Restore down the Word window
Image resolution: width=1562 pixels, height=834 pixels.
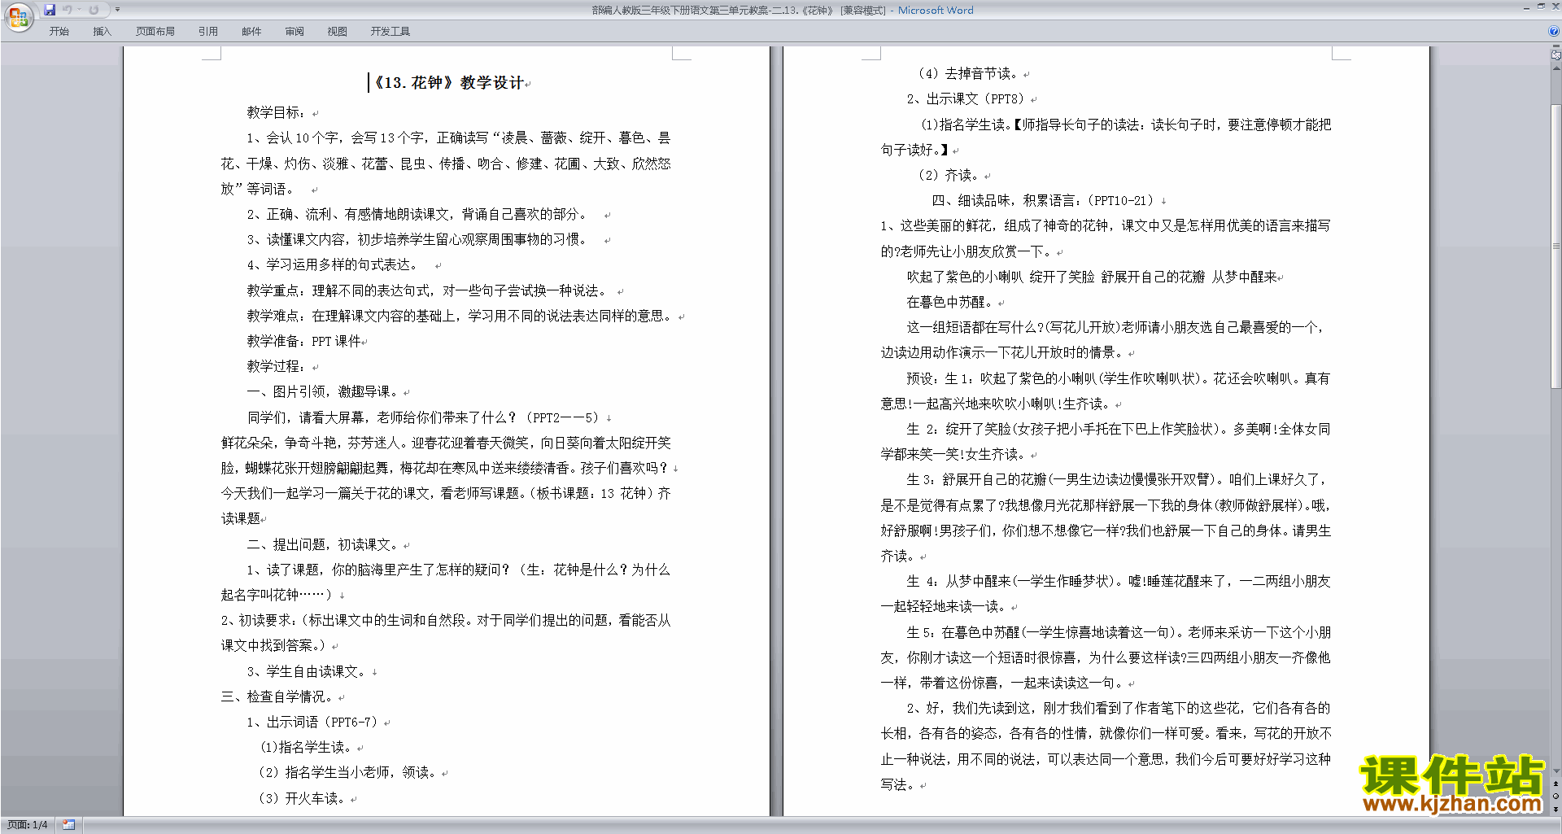1540,7
